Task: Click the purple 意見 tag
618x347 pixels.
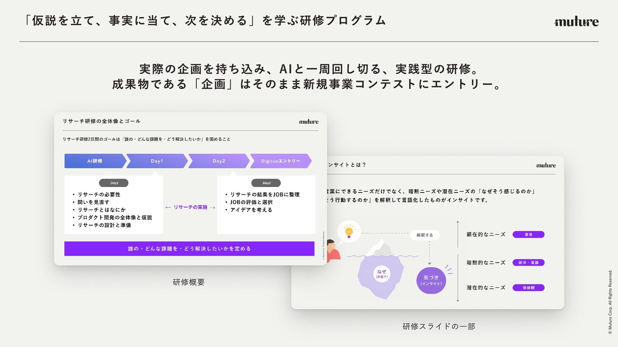Action: tap(529, 235)
